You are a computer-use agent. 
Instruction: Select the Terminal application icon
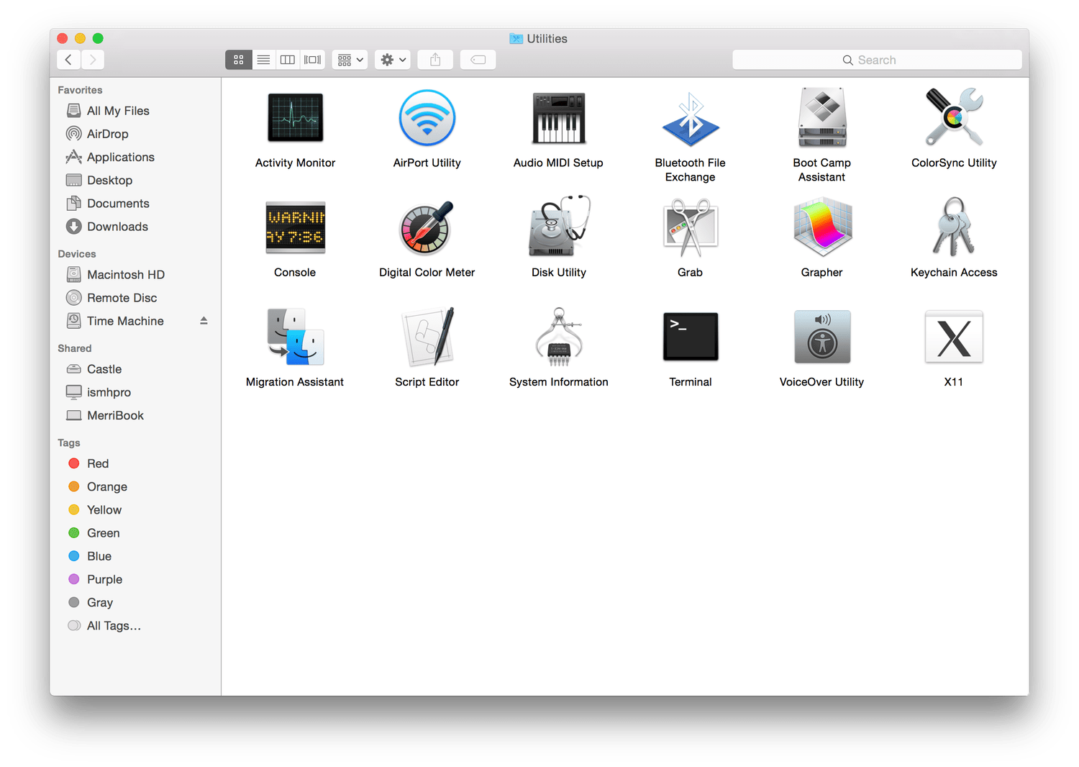pos(690,337)
